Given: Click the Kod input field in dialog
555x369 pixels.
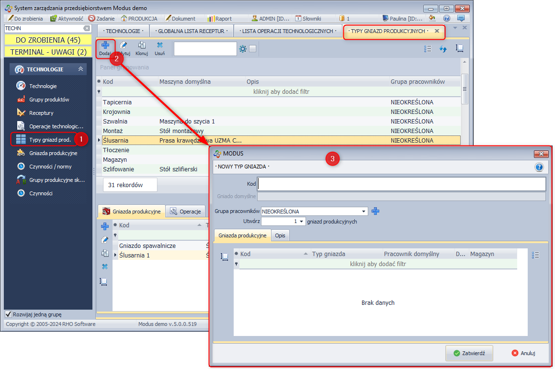Looking at the screenshot, I should [x=402, y=184].
